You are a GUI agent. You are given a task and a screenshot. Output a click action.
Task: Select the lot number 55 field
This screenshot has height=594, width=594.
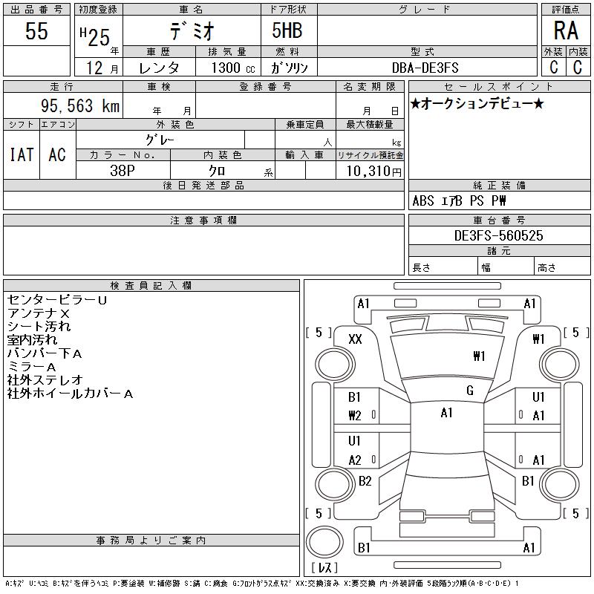coord(36,31)
